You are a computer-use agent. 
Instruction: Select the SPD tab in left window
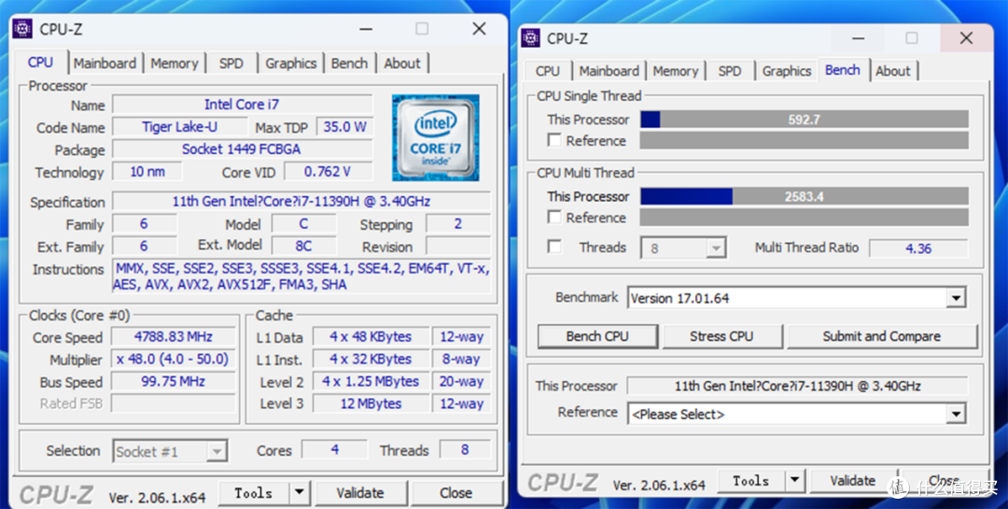[x=231, y=64]
